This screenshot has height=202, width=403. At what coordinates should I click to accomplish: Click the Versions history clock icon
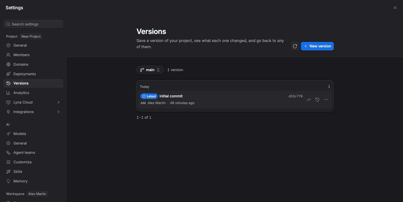click(x=8, y=83)
